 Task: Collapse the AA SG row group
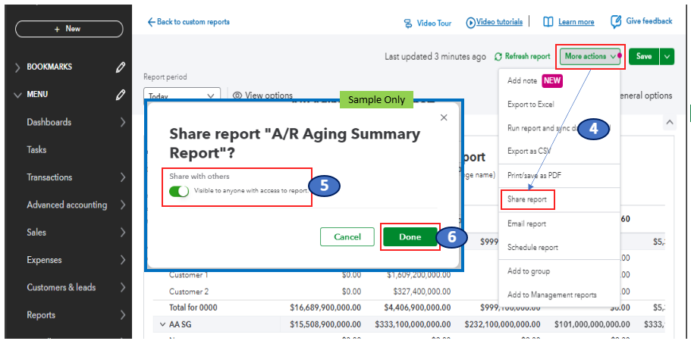(x=162, y=325)
